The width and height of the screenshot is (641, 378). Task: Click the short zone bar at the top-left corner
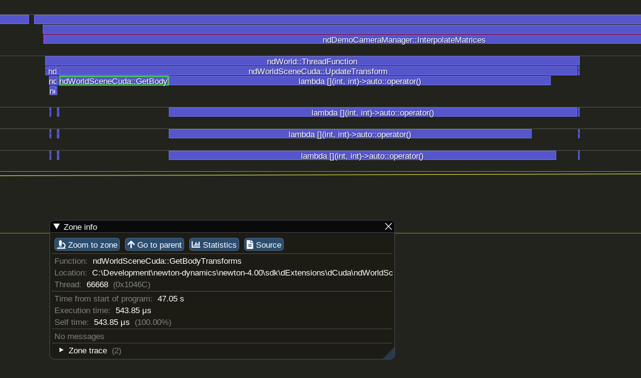pyautogui.click(x=14, y=19)
